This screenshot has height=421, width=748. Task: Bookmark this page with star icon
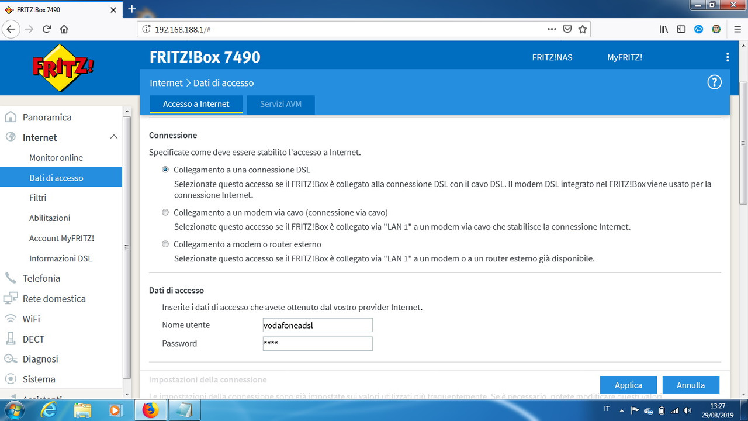(582, 29)
